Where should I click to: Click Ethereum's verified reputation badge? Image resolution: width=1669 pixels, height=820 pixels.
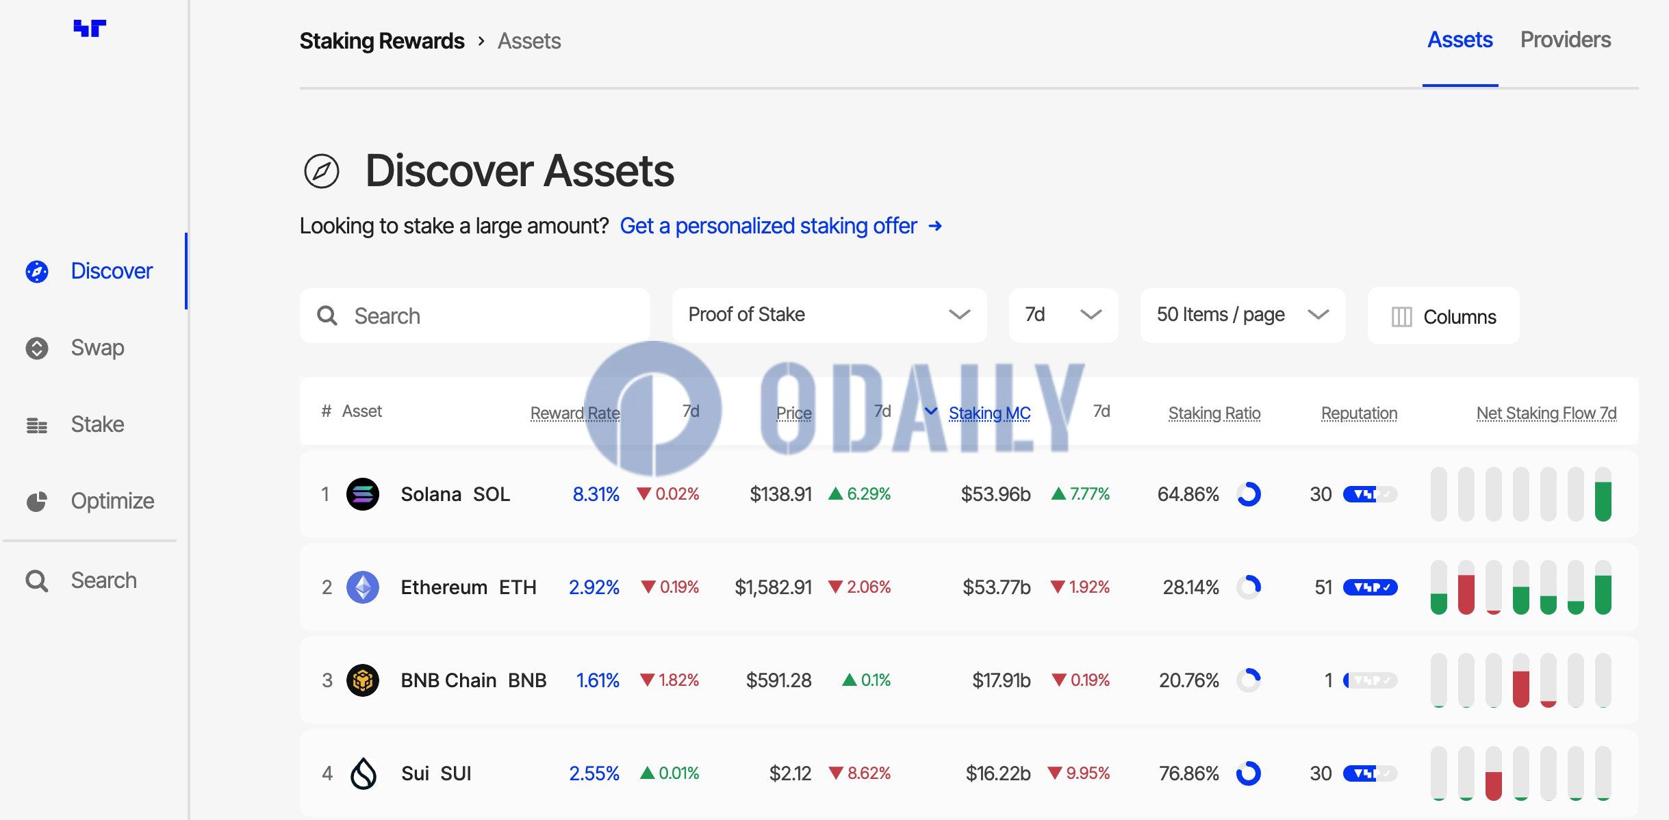click(x=1370, y=587)
